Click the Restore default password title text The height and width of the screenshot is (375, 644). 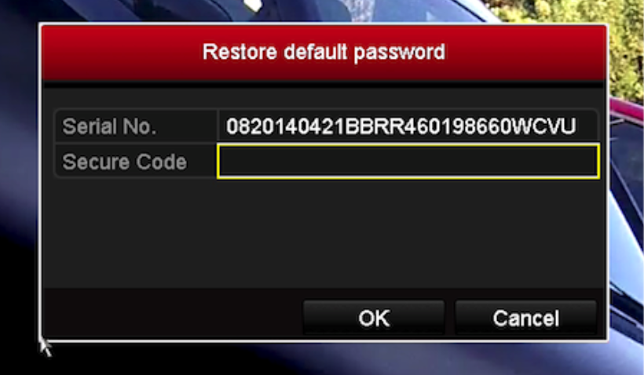tap(324, 52)
